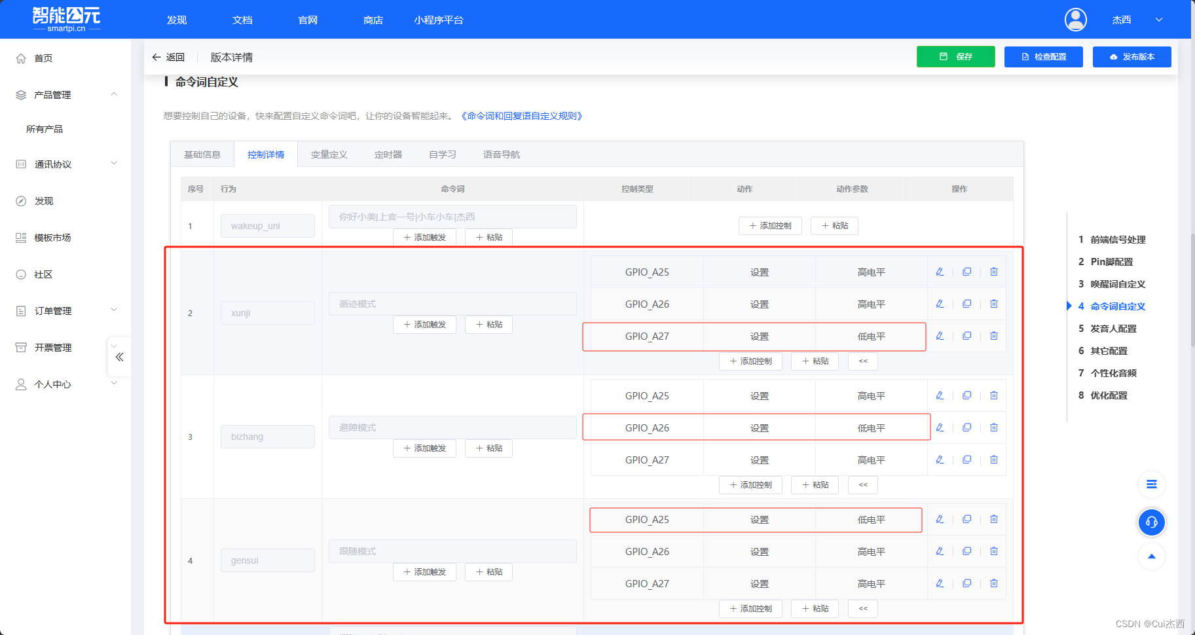Switch to 语音导航 tab

[x=502, y=154]
